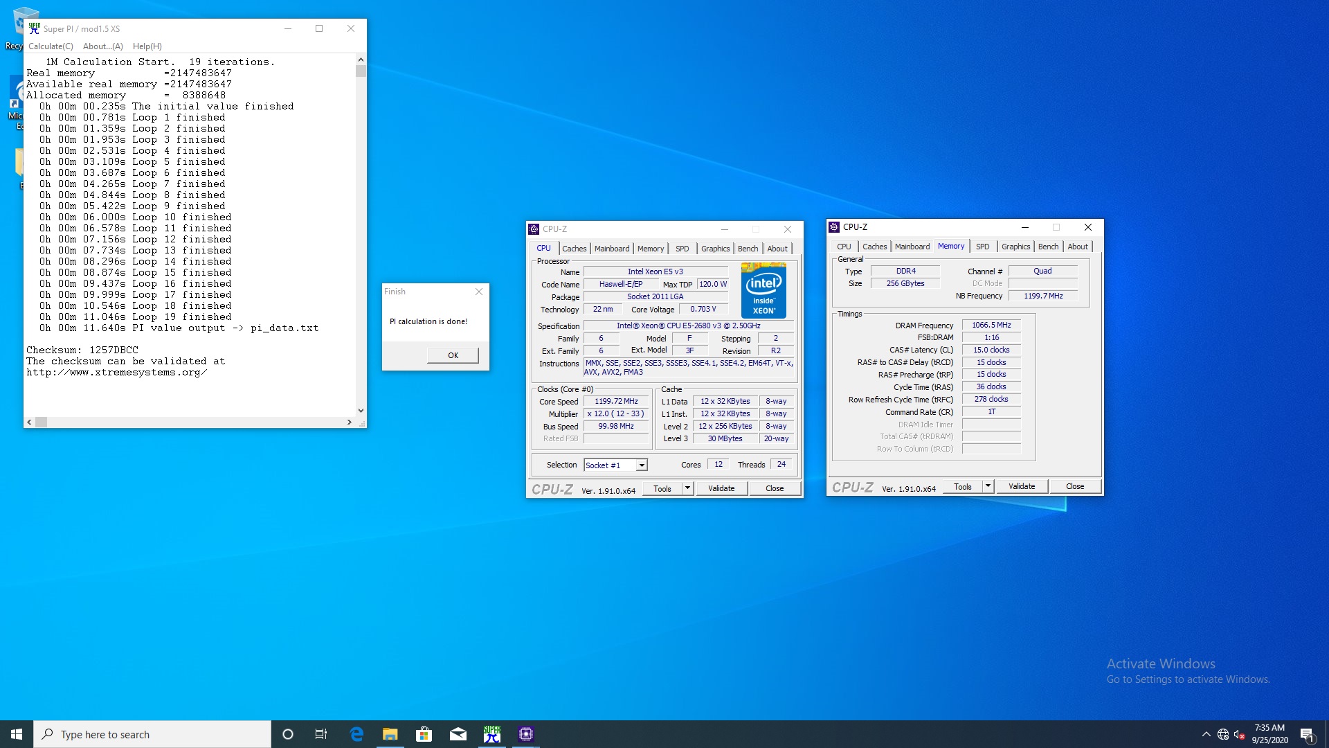Viewport: 1329px width, 748px height.
Task: Open the SPD tab in right CPU-Z
Action: (x=982, y=247)
